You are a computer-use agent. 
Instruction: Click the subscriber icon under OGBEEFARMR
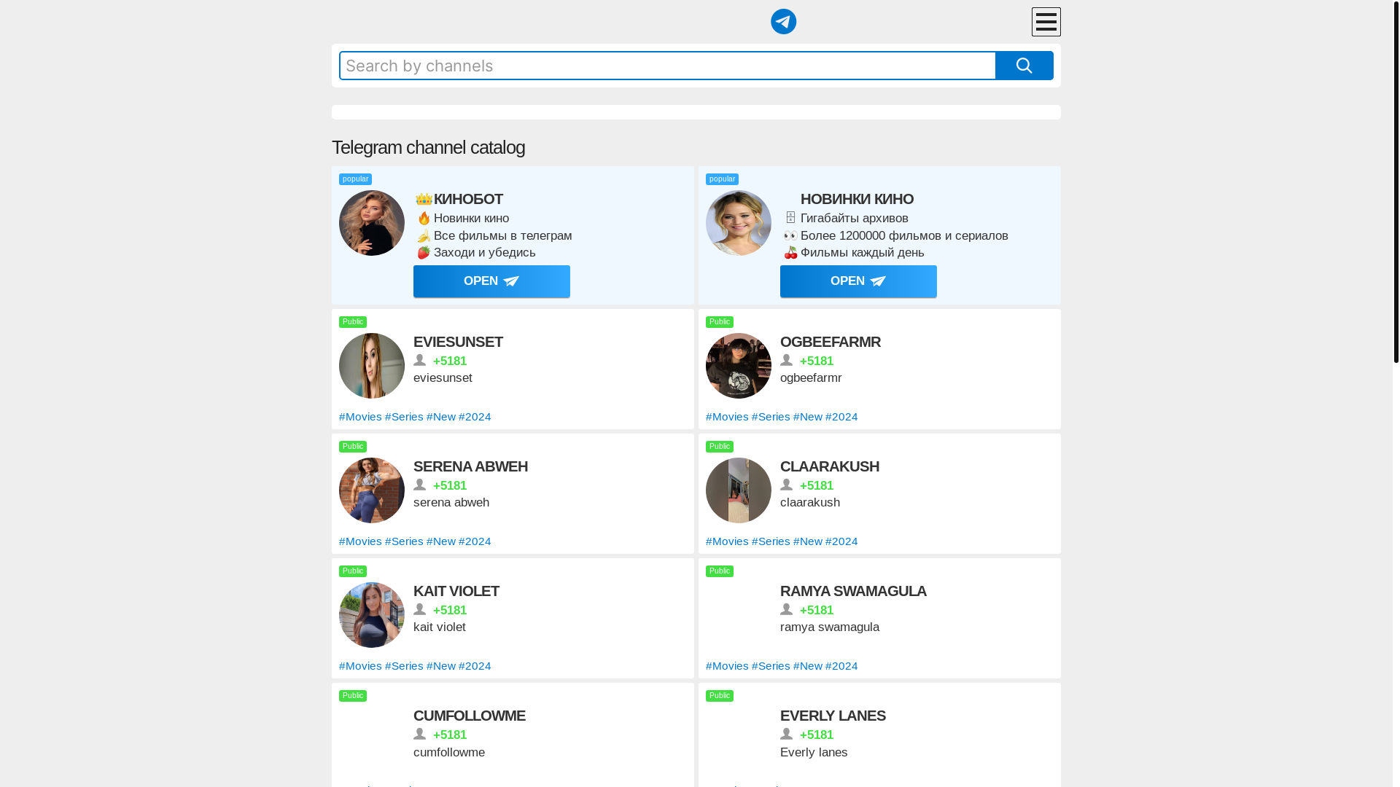pos(787,360)
